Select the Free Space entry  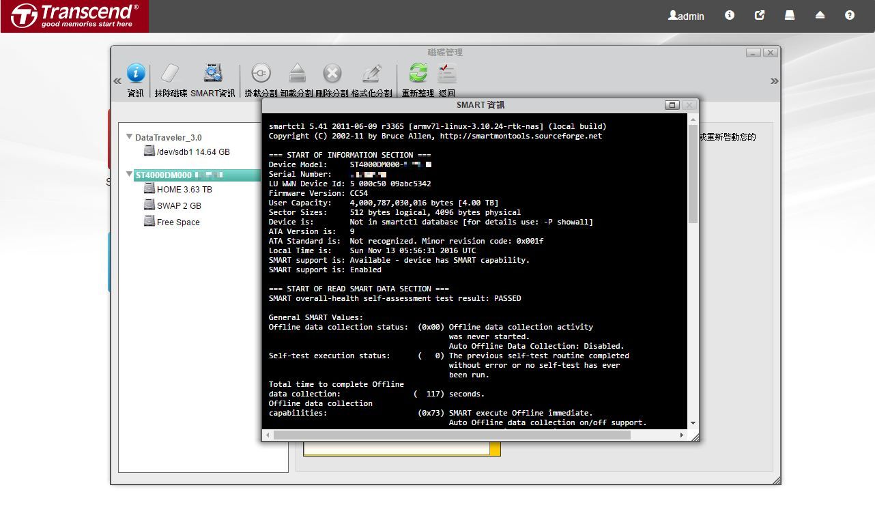[171, 222]
